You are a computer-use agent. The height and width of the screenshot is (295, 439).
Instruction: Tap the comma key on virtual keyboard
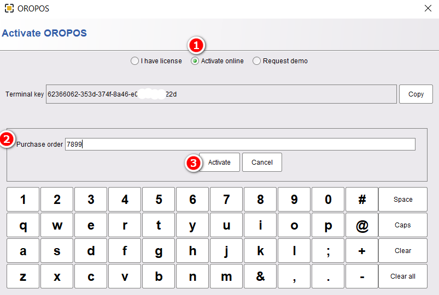pyautogui.click(x=294, y=276)
